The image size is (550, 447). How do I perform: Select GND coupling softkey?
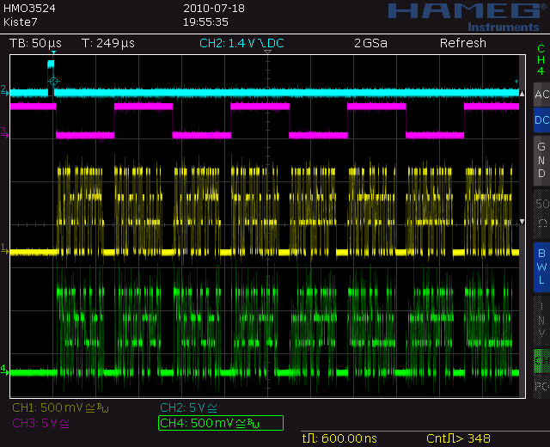tap(541, 160)
